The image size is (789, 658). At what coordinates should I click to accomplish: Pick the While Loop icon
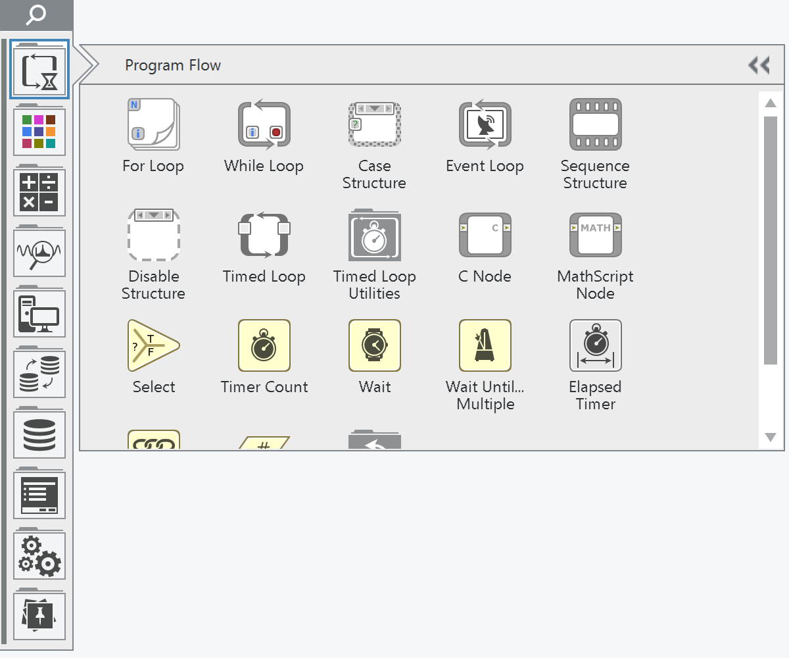pyautogui.click(x=264, y=125)
